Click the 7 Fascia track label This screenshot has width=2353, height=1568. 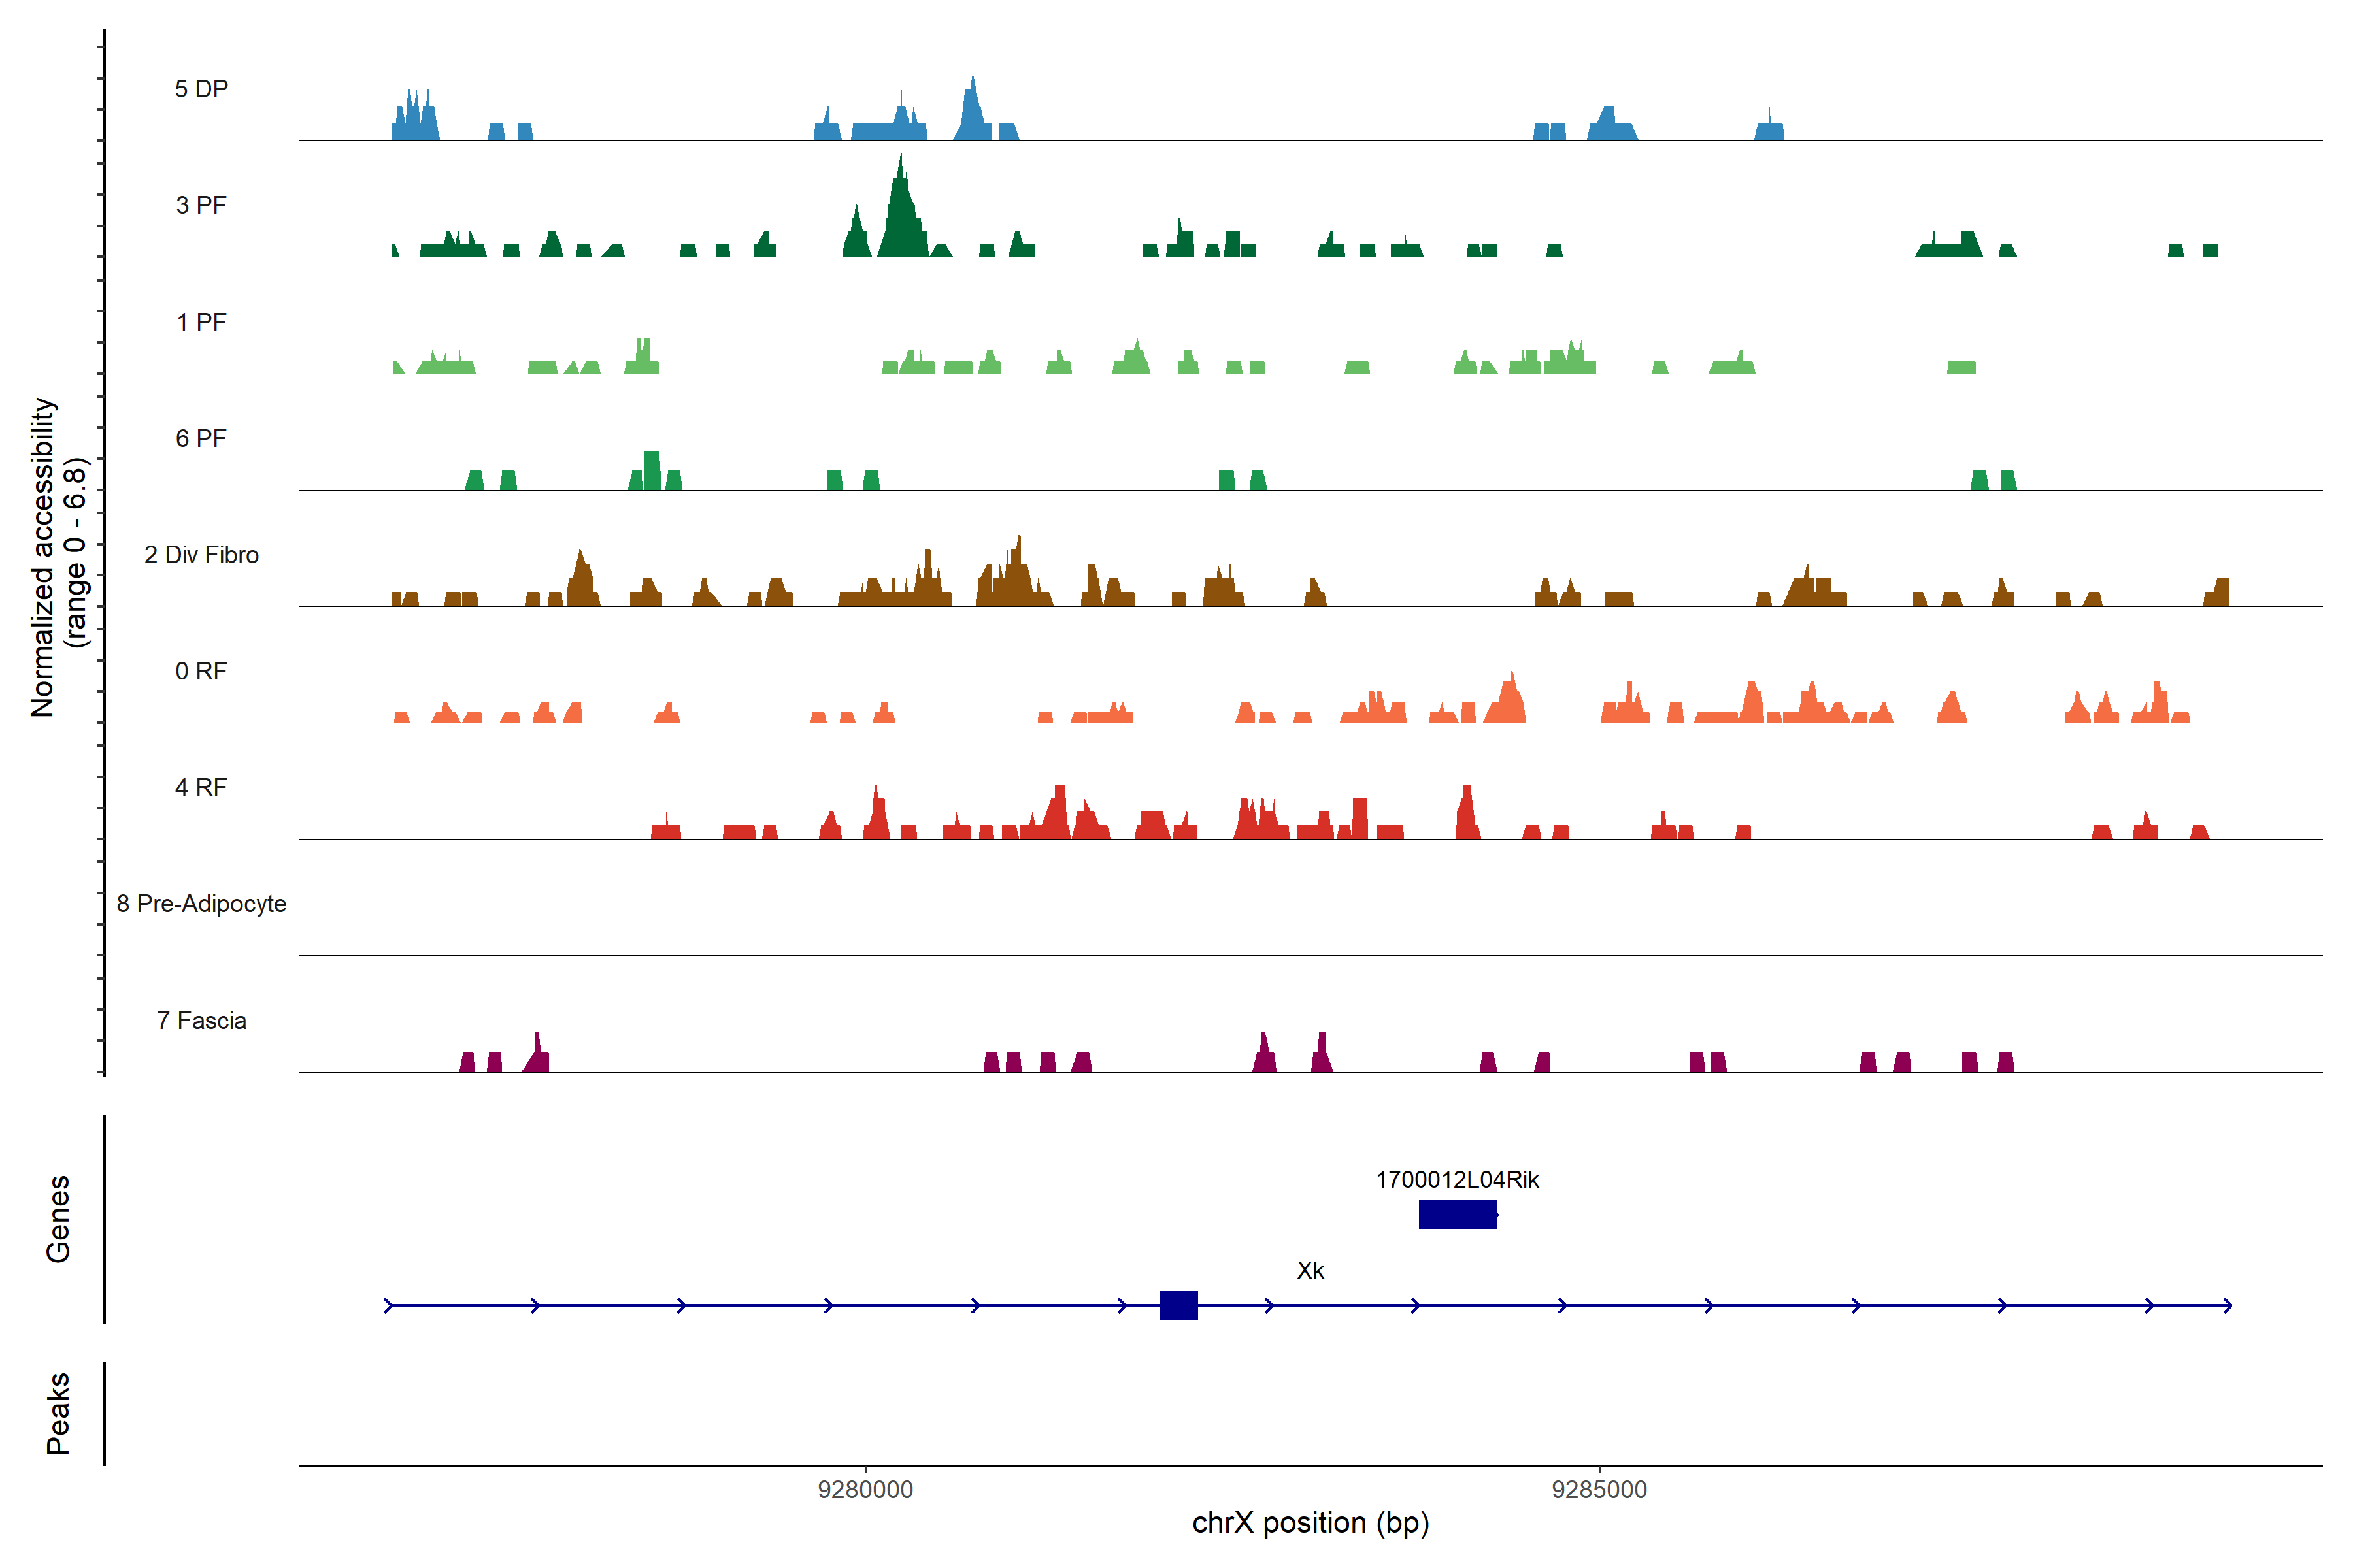(x=201, y=1020)
